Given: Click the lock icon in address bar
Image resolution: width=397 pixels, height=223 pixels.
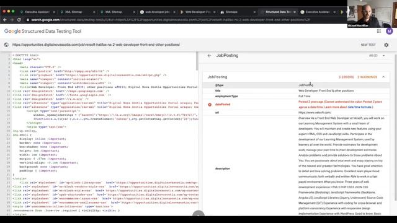Looking at the screenshot, I should coord(28,20).
